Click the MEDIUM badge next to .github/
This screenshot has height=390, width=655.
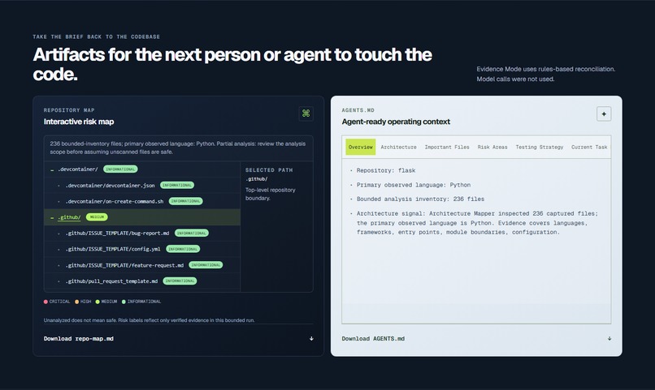click(97, 217)
